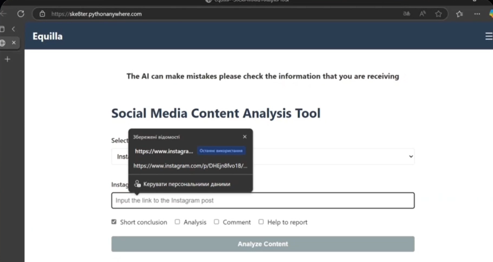Click the browser refresh icon
The image size is (493, 262).
pos(21,14)
